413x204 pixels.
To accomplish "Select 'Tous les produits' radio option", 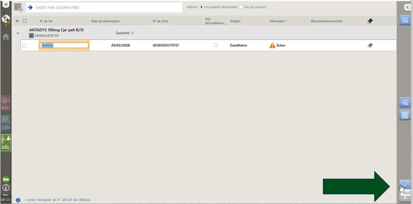I will pos(242,7).
